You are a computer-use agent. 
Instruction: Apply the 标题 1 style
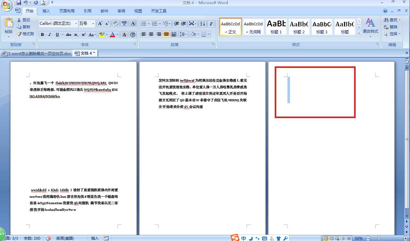(x=276, y=27)
